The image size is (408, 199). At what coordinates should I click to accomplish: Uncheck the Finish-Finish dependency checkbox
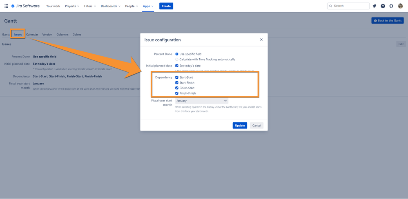177,93
